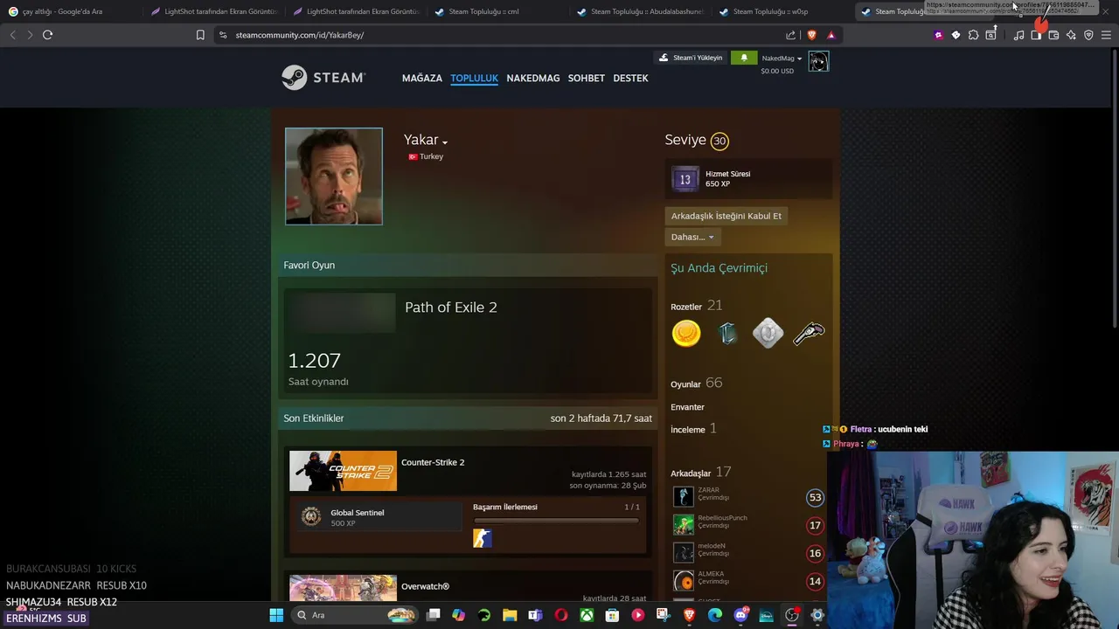Open File Explorer from the taskbar
The image size is (1119, 629).
coord(510,615)
